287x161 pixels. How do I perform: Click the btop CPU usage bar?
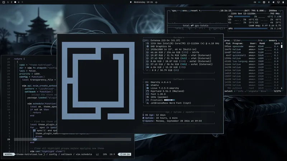pos(242,16)
